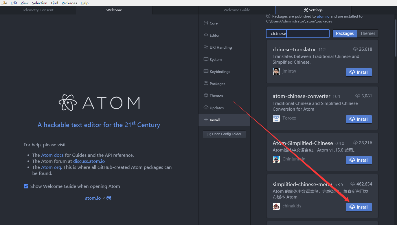Screen dimensions: 397x225
Task: Switch search filter to Themes
Action: (x=368, y=33)
